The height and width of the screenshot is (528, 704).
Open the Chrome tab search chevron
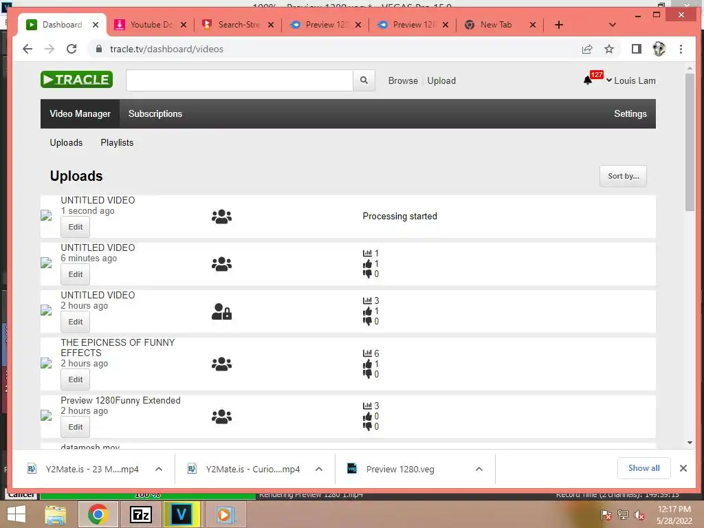[x=612, y=25]
